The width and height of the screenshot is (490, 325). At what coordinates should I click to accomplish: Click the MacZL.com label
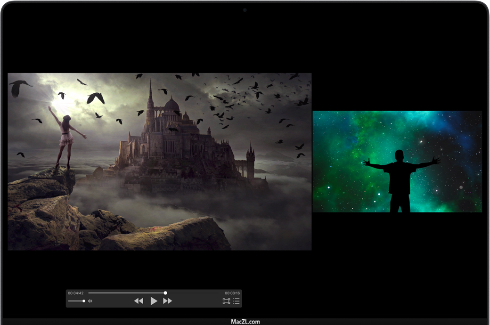245,322
